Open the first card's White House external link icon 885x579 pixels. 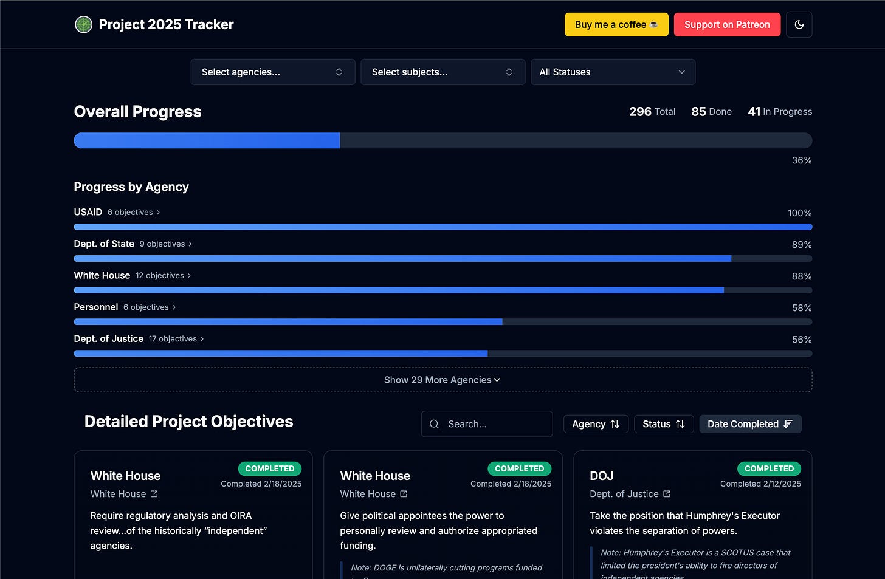click(154, 494)
